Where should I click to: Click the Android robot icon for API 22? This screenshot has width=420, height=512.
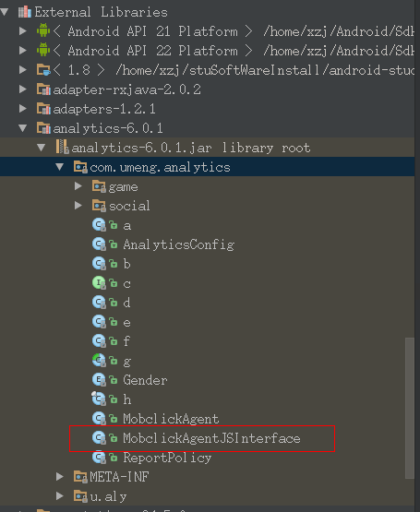[x=43, y=50]
